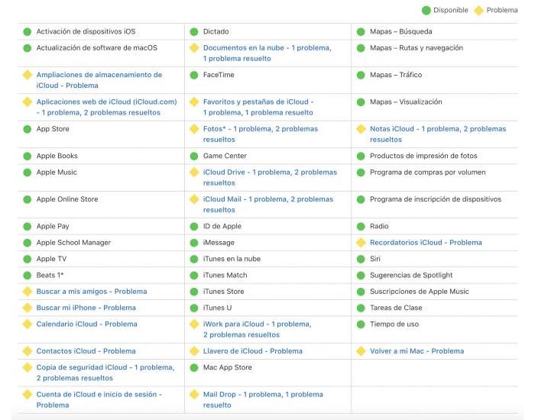Click the yellow diamond beside Copia de seguridad iCloud
The width and height of the screenshot is (535, 420).
(x=28, y=367)
